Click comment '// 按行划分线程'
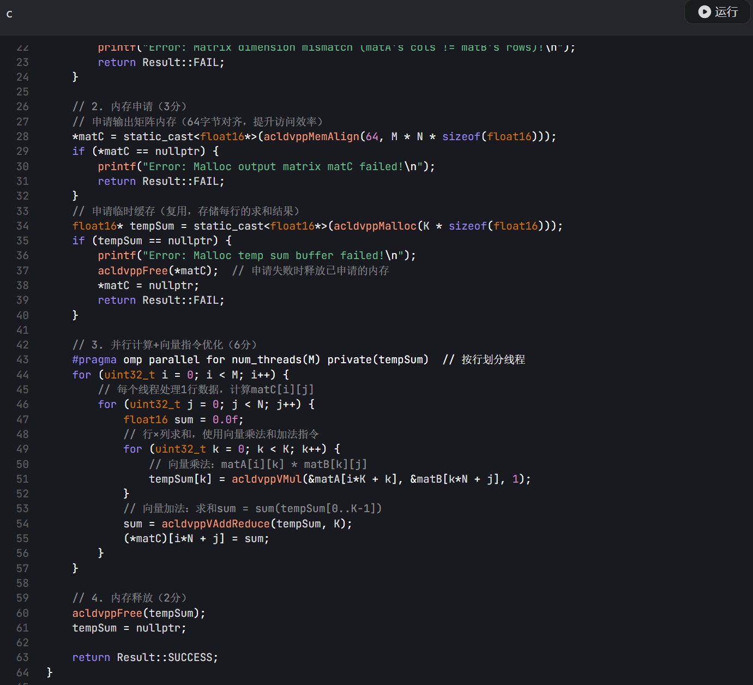Viewport: 753px width, 685px height. (x=484, y=359)
